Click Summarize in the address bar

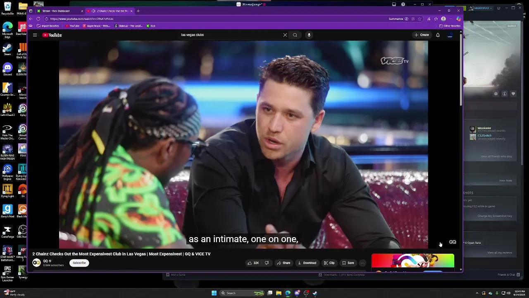point(398,19)
